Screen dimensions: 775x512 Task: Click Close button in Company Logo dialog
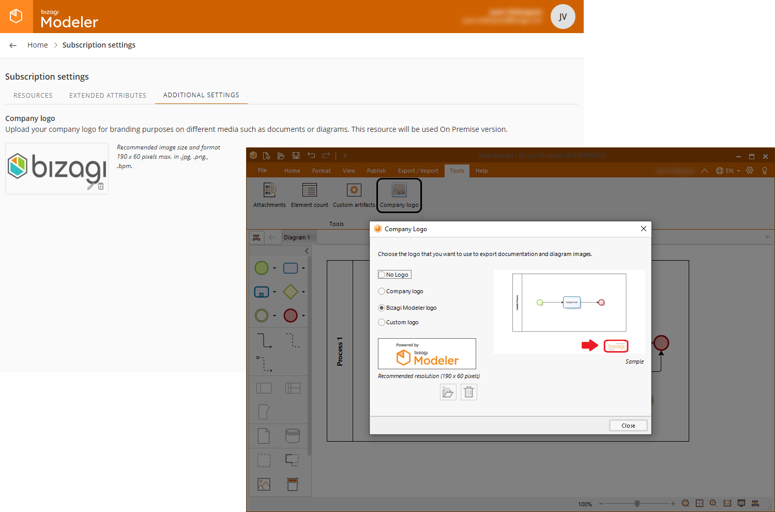(628, 426)
